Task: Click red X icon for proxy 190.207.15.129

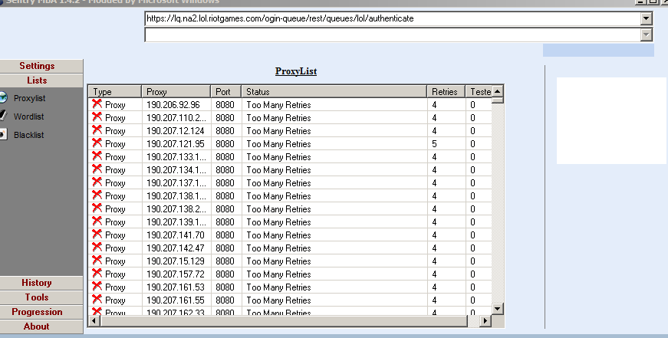Action: coord(97,260)
